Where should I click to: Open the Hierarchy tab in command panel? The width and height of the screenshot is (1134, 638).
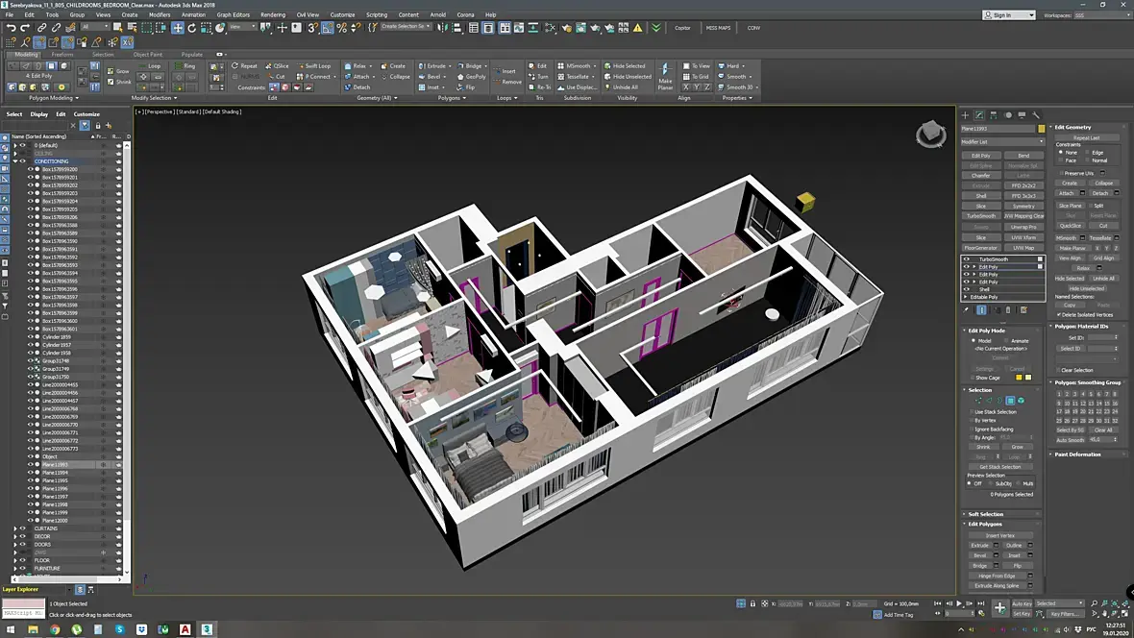pos(994,115)
